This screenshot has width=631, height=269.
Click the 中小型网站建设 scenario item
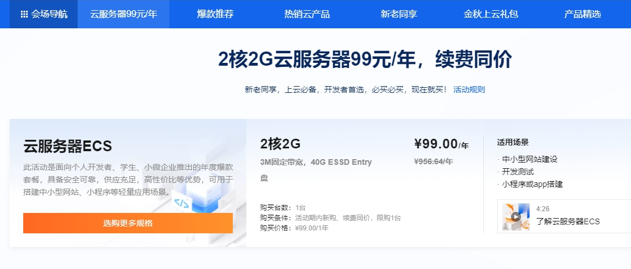pos(530,160)
